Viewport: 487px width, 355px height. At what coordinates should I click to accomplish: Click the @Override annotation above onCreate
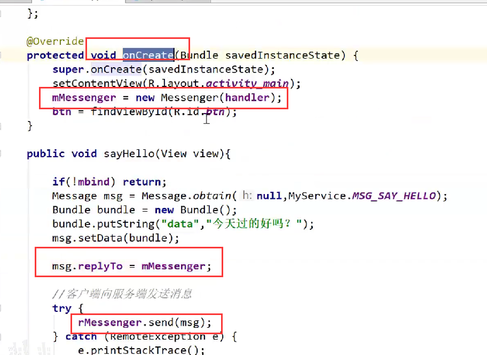click(x=55, y=41)
